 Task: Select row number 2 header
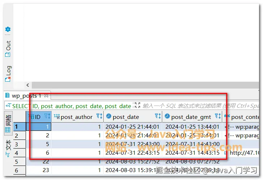(20, 136)
